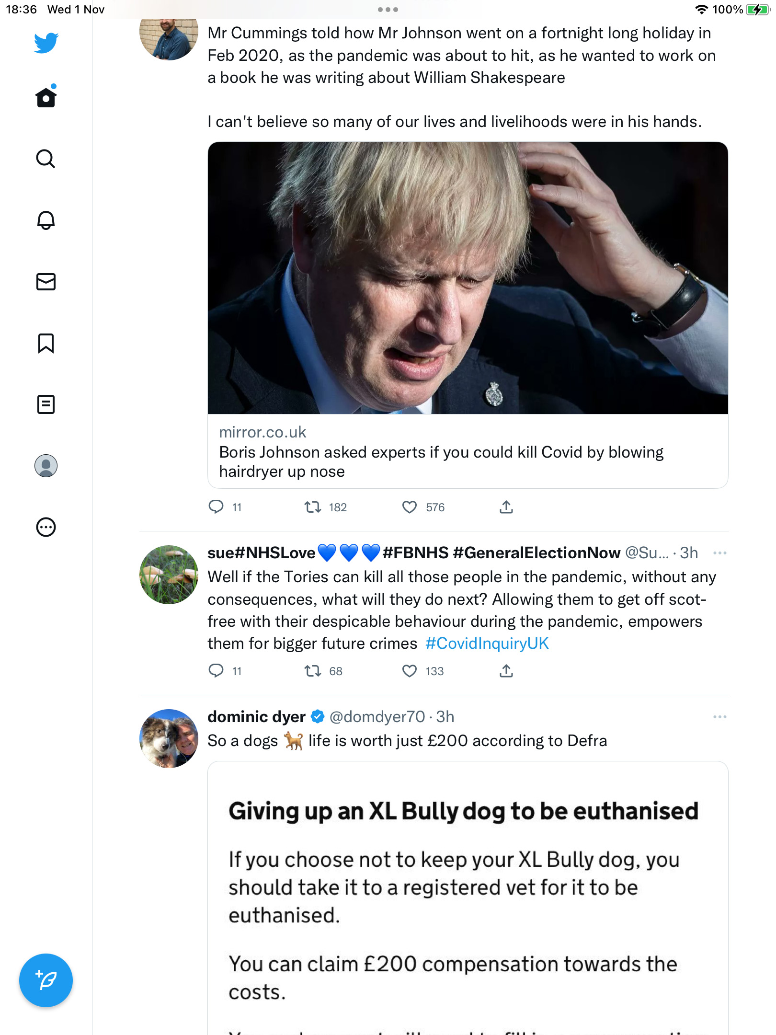Open the XL Bully dog euthanised image
Image resolution: width=776 pixels, height=1035 pixels.
(468, 898)
